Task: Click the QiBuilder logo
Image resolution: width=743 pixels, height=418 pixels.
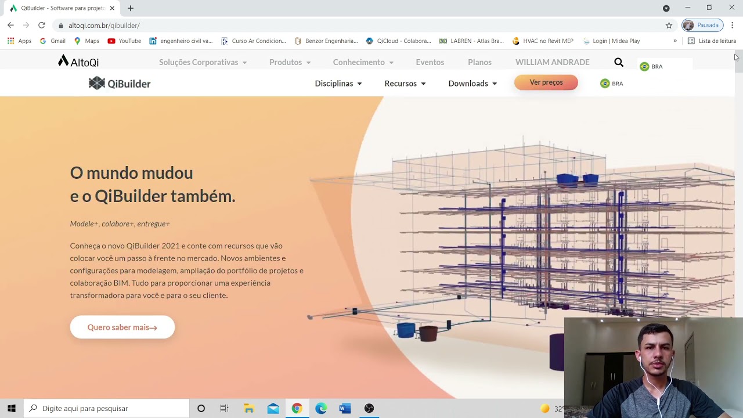Action: 120,84
